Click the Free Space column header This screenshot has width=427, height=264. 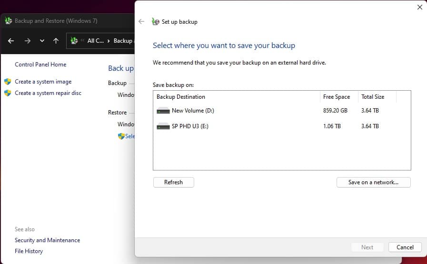339,97
